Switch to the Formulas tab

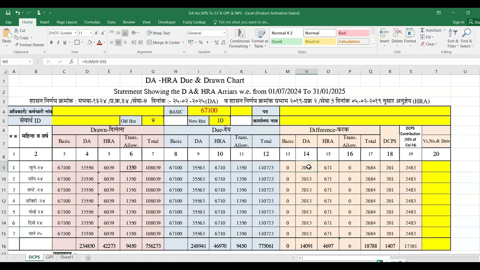(92, 22)
